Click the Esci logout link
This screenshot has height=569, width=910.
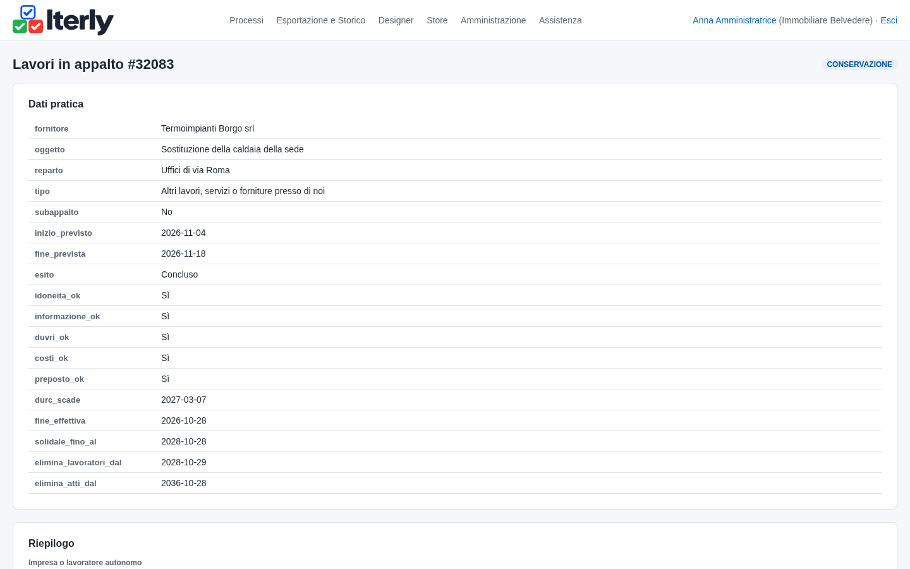click(889, 20)
